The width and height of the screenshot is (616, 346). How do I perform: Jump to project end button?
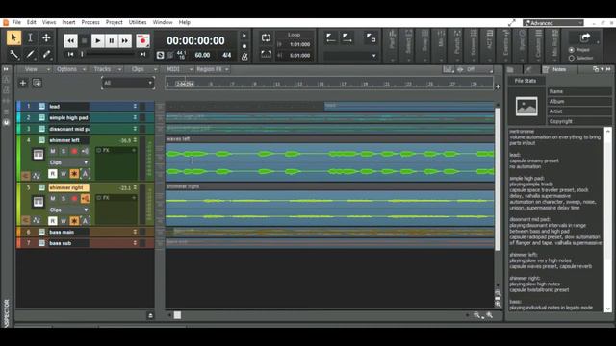tap(142, 55)
